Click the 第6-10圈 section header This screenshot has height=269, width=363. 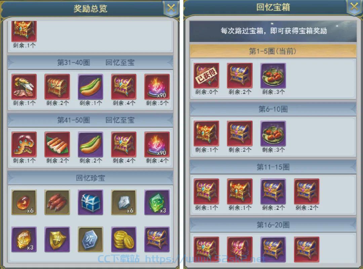click(x=273, y=109)
